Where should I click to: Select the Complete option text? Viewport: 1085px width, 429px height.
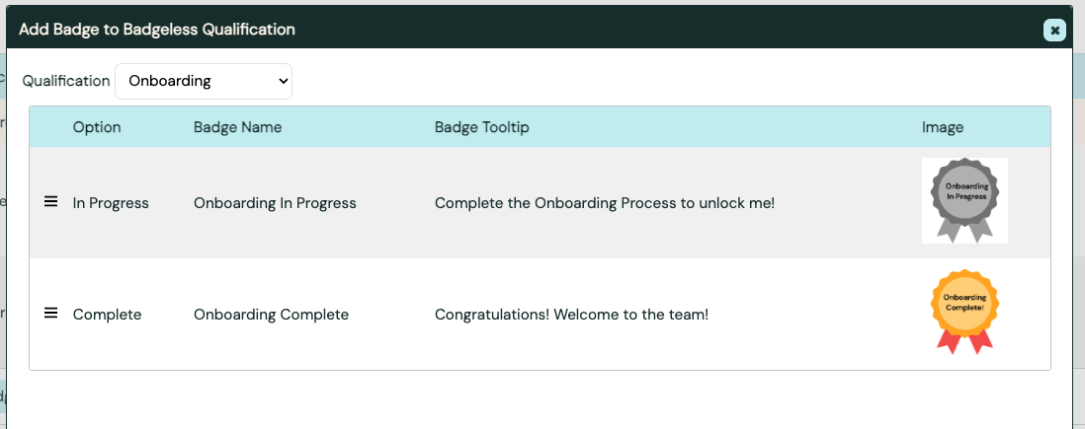coord(107,315)
